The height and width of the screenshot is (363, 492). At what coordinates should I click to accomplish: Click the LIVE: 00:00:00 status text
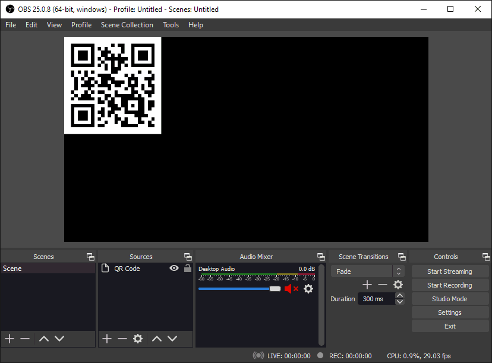289,356
